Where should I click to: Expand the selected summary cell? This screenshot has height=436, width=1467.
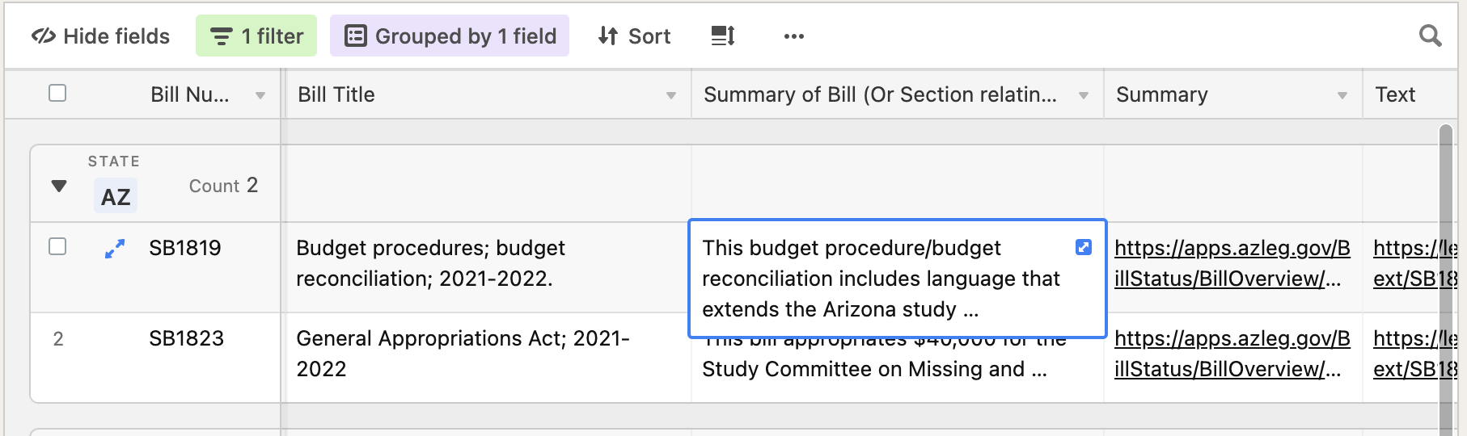coord(1084,247)
